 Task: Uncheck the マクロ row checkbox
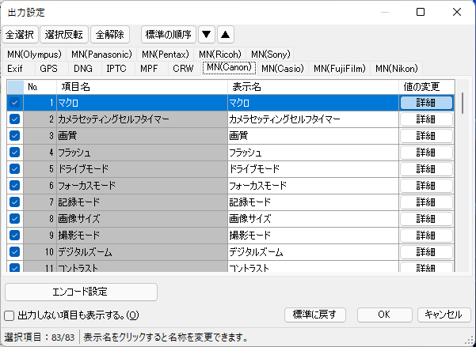(x=14, y=103)
